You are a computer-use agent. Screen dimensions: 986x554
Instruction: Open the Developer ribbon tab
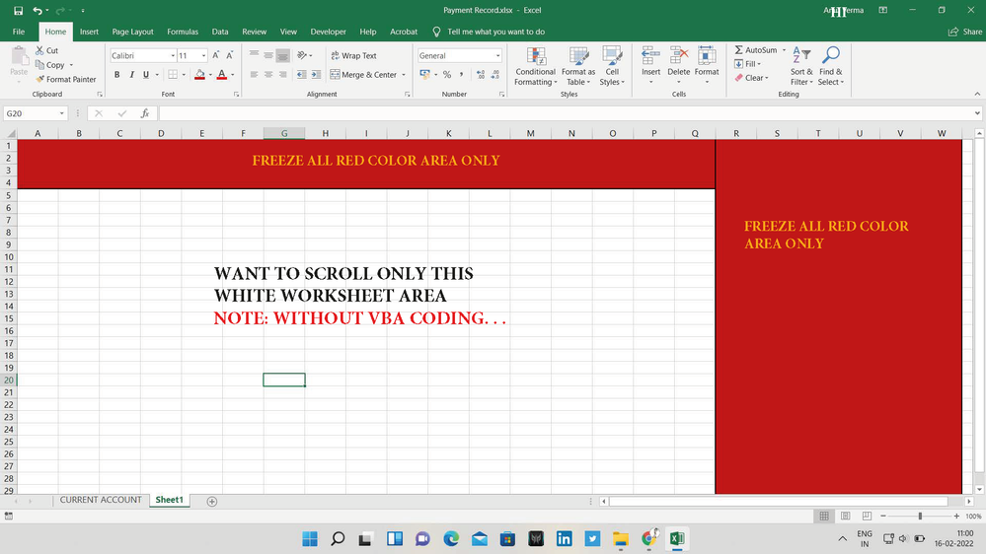(329, 32)
